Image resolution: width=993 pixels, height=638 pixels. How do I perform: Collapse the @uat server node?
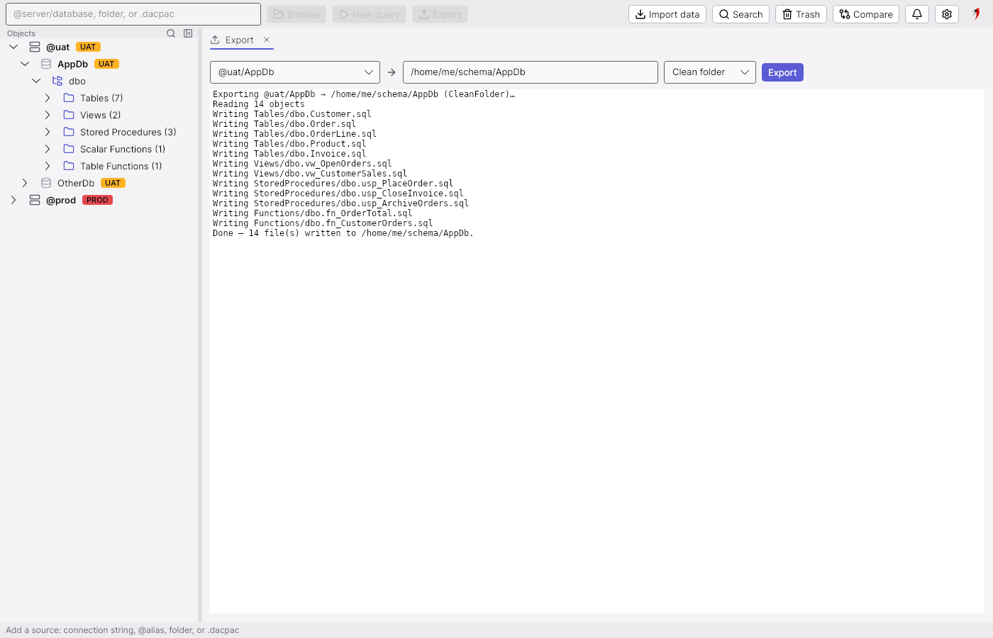13,47
